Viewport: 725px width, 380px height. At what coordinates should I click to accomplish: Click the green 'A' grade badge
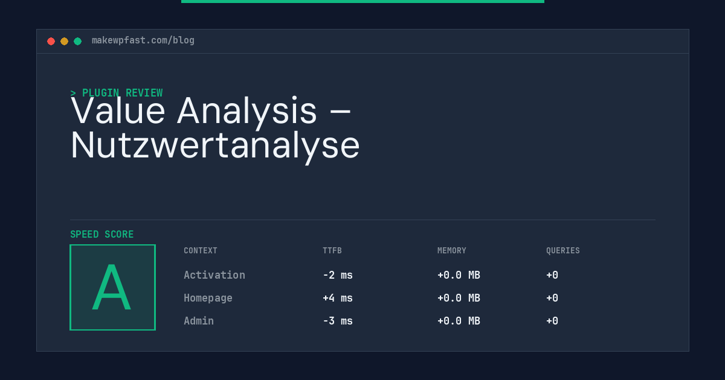(112, 287)
